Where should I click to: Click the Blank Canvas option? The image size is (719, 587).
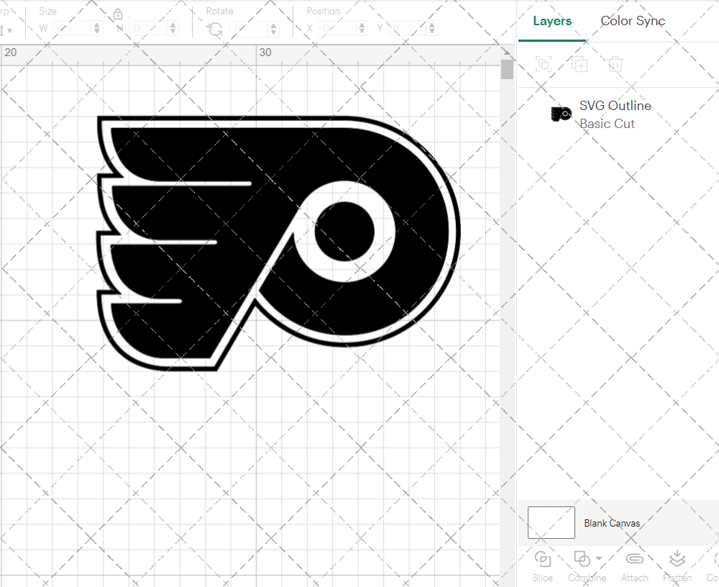pyautogui.click(x=612, y=523)
